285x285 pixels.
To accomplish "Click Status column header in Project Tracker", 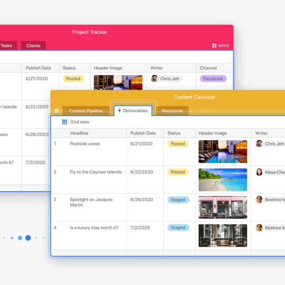I will tap(69, 68).
